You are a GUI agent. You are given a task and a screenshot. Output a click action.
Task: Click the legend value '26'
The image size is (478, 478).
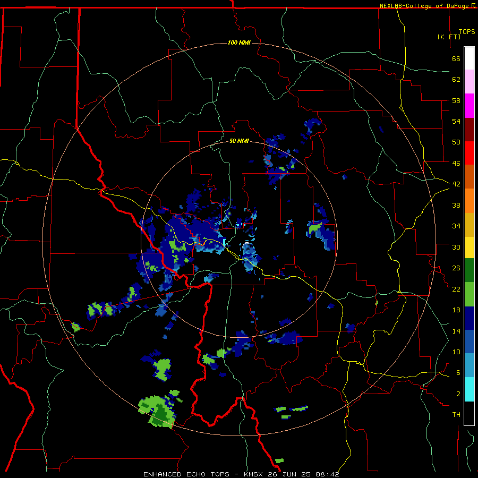click(456, 268)
